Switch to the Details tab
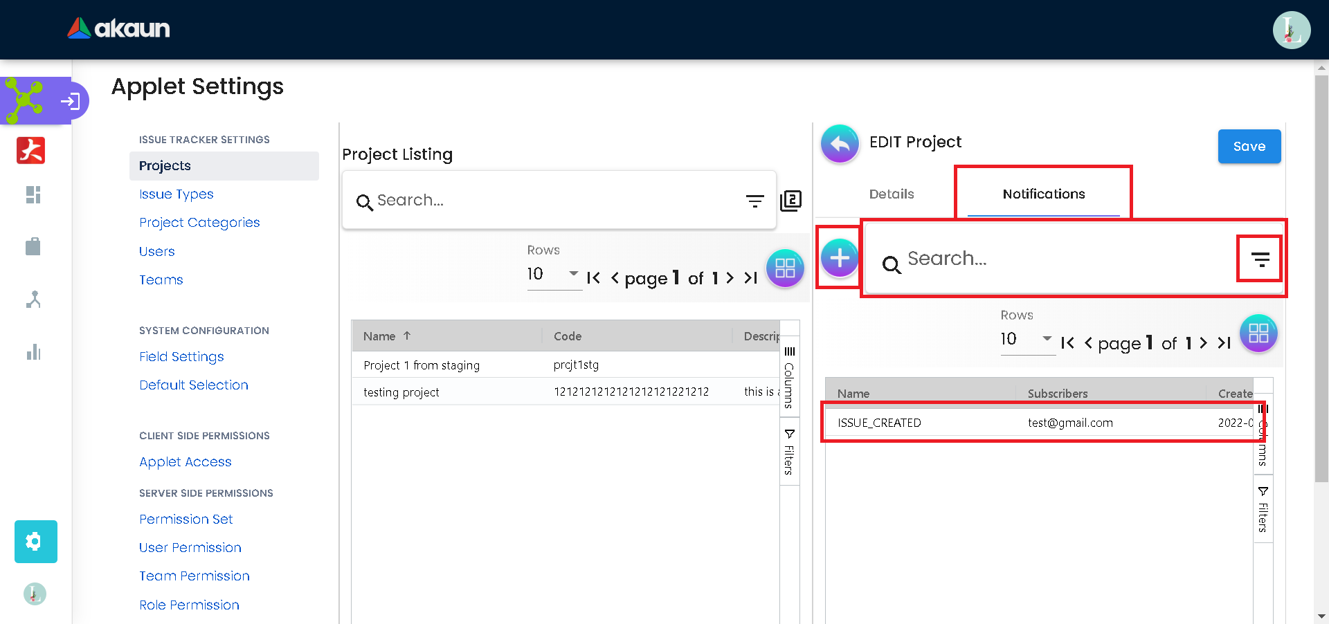 892,194
